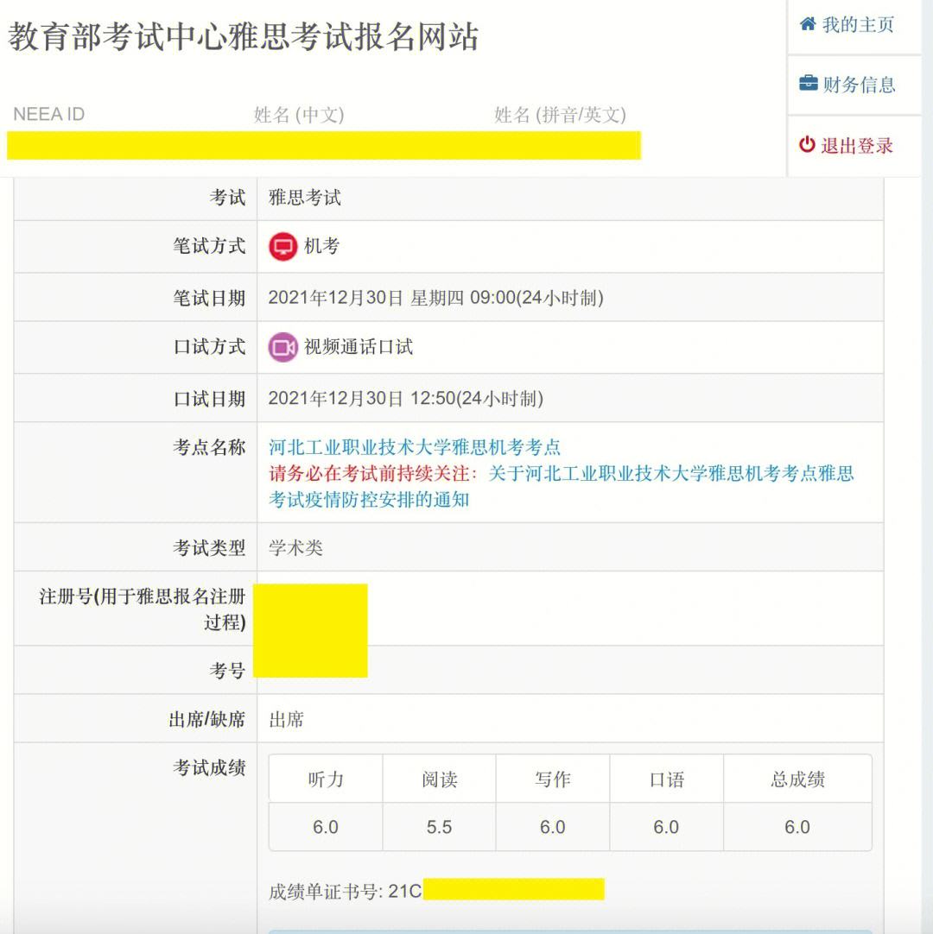Click the power icon beside 退出登录

[x=807, y=144]
